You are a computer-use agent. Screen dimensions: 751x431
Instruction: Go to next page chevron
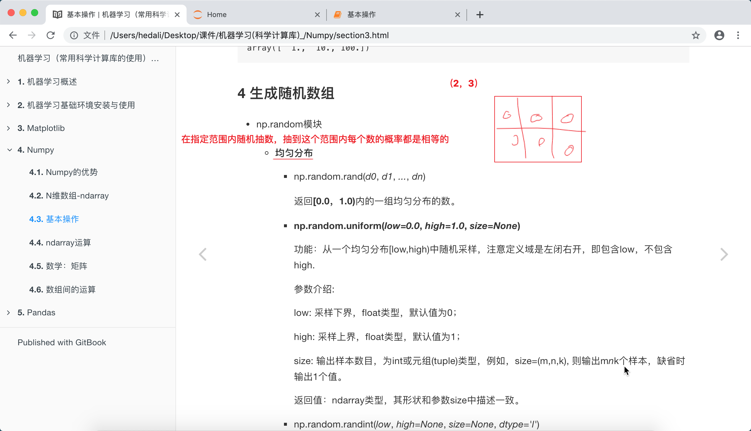[724, 254]
